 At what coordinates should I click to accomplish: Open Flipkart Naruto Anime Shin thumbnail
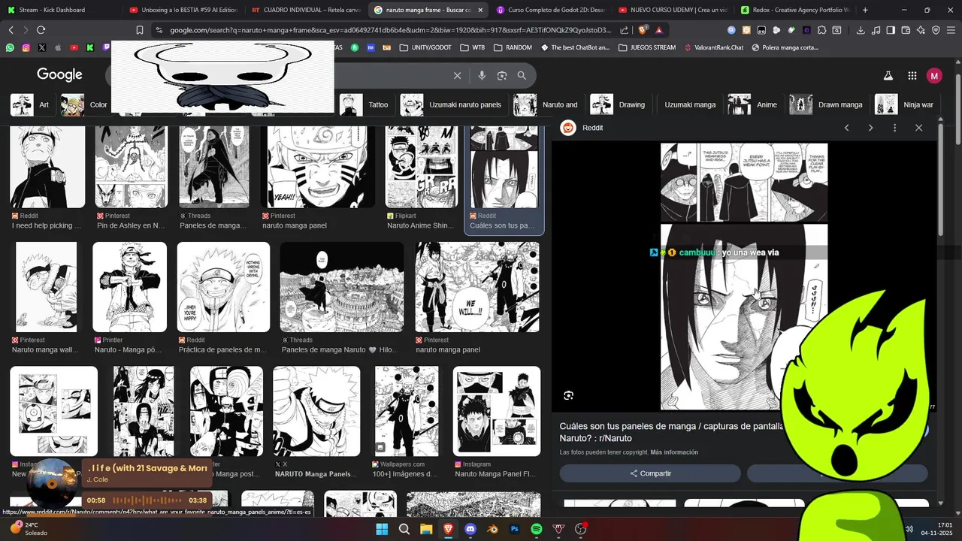422,167
